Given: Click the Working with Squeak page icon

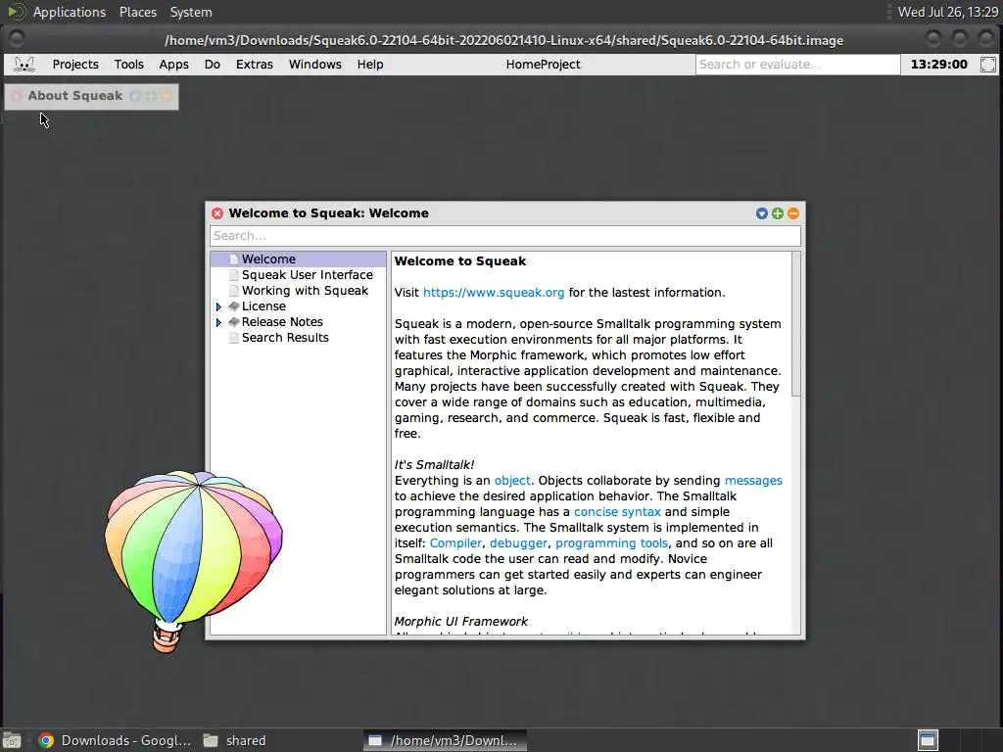Looking at the screenshot, I should [x=234, y=291].
